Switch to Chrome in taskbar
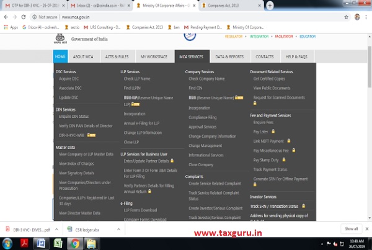 click(x=75, y=244)
